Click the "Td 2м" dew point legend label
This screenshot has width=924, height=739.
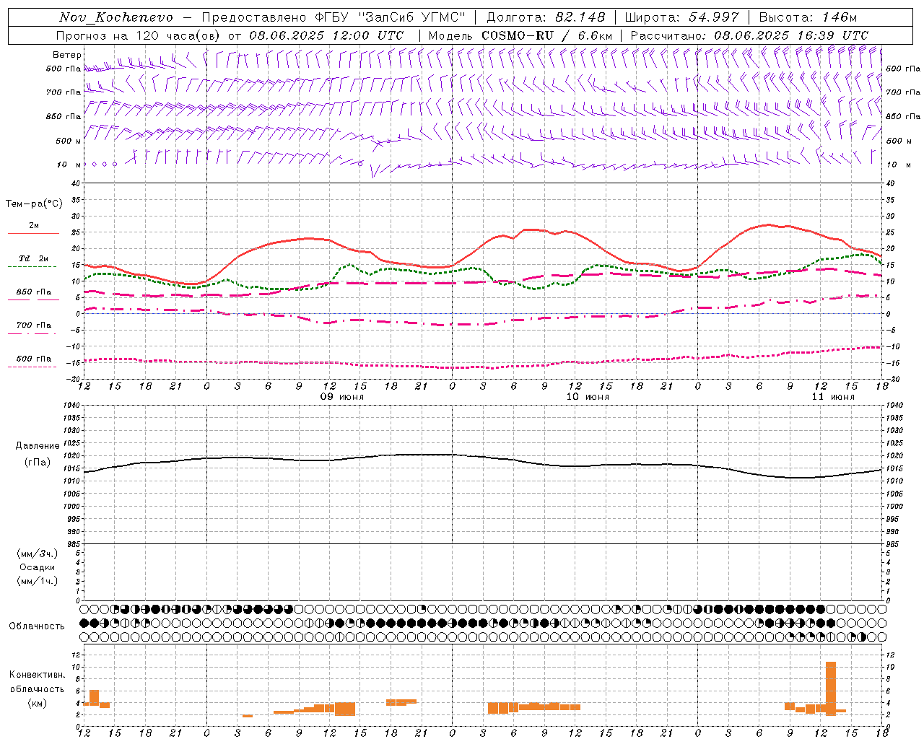(34, 258)
